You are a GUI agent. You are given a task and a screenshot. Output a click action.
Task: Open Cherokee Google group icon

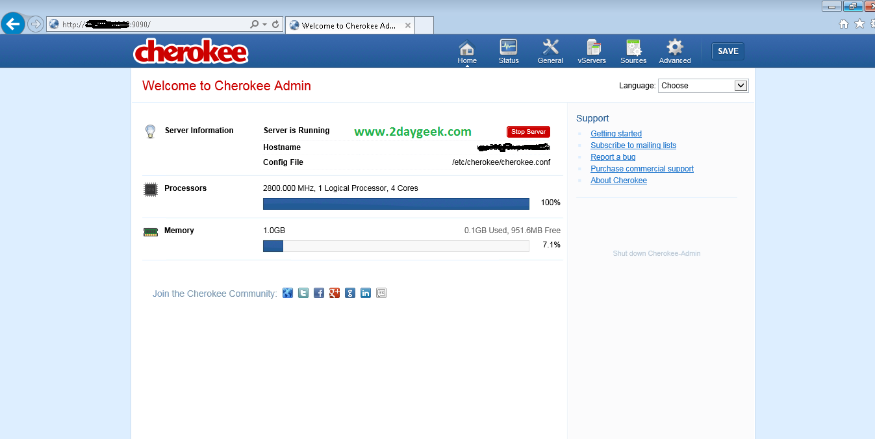point(350,293)
